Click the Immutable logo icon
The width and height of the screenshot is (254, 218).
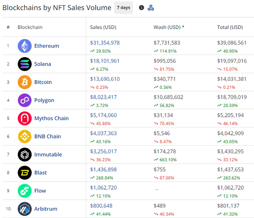point(25,155)
